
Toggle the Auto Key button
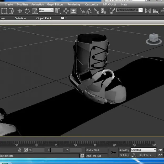[124, 150]
